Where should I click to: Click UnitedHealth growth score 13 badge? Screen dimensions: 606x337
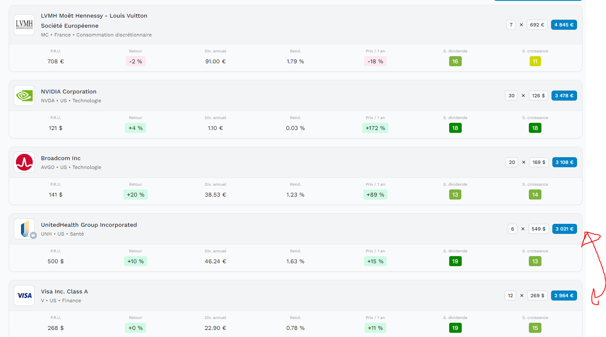535,261
